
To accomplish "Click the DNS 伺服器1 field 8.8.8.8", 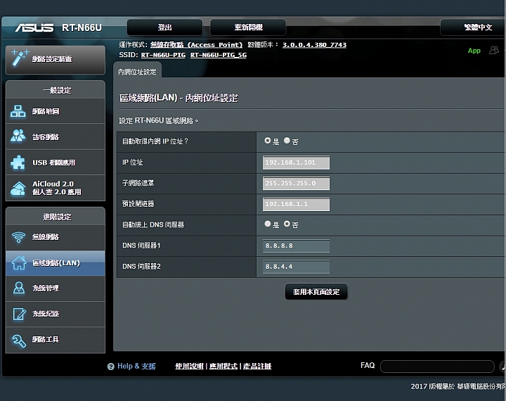I will point(297,246).
